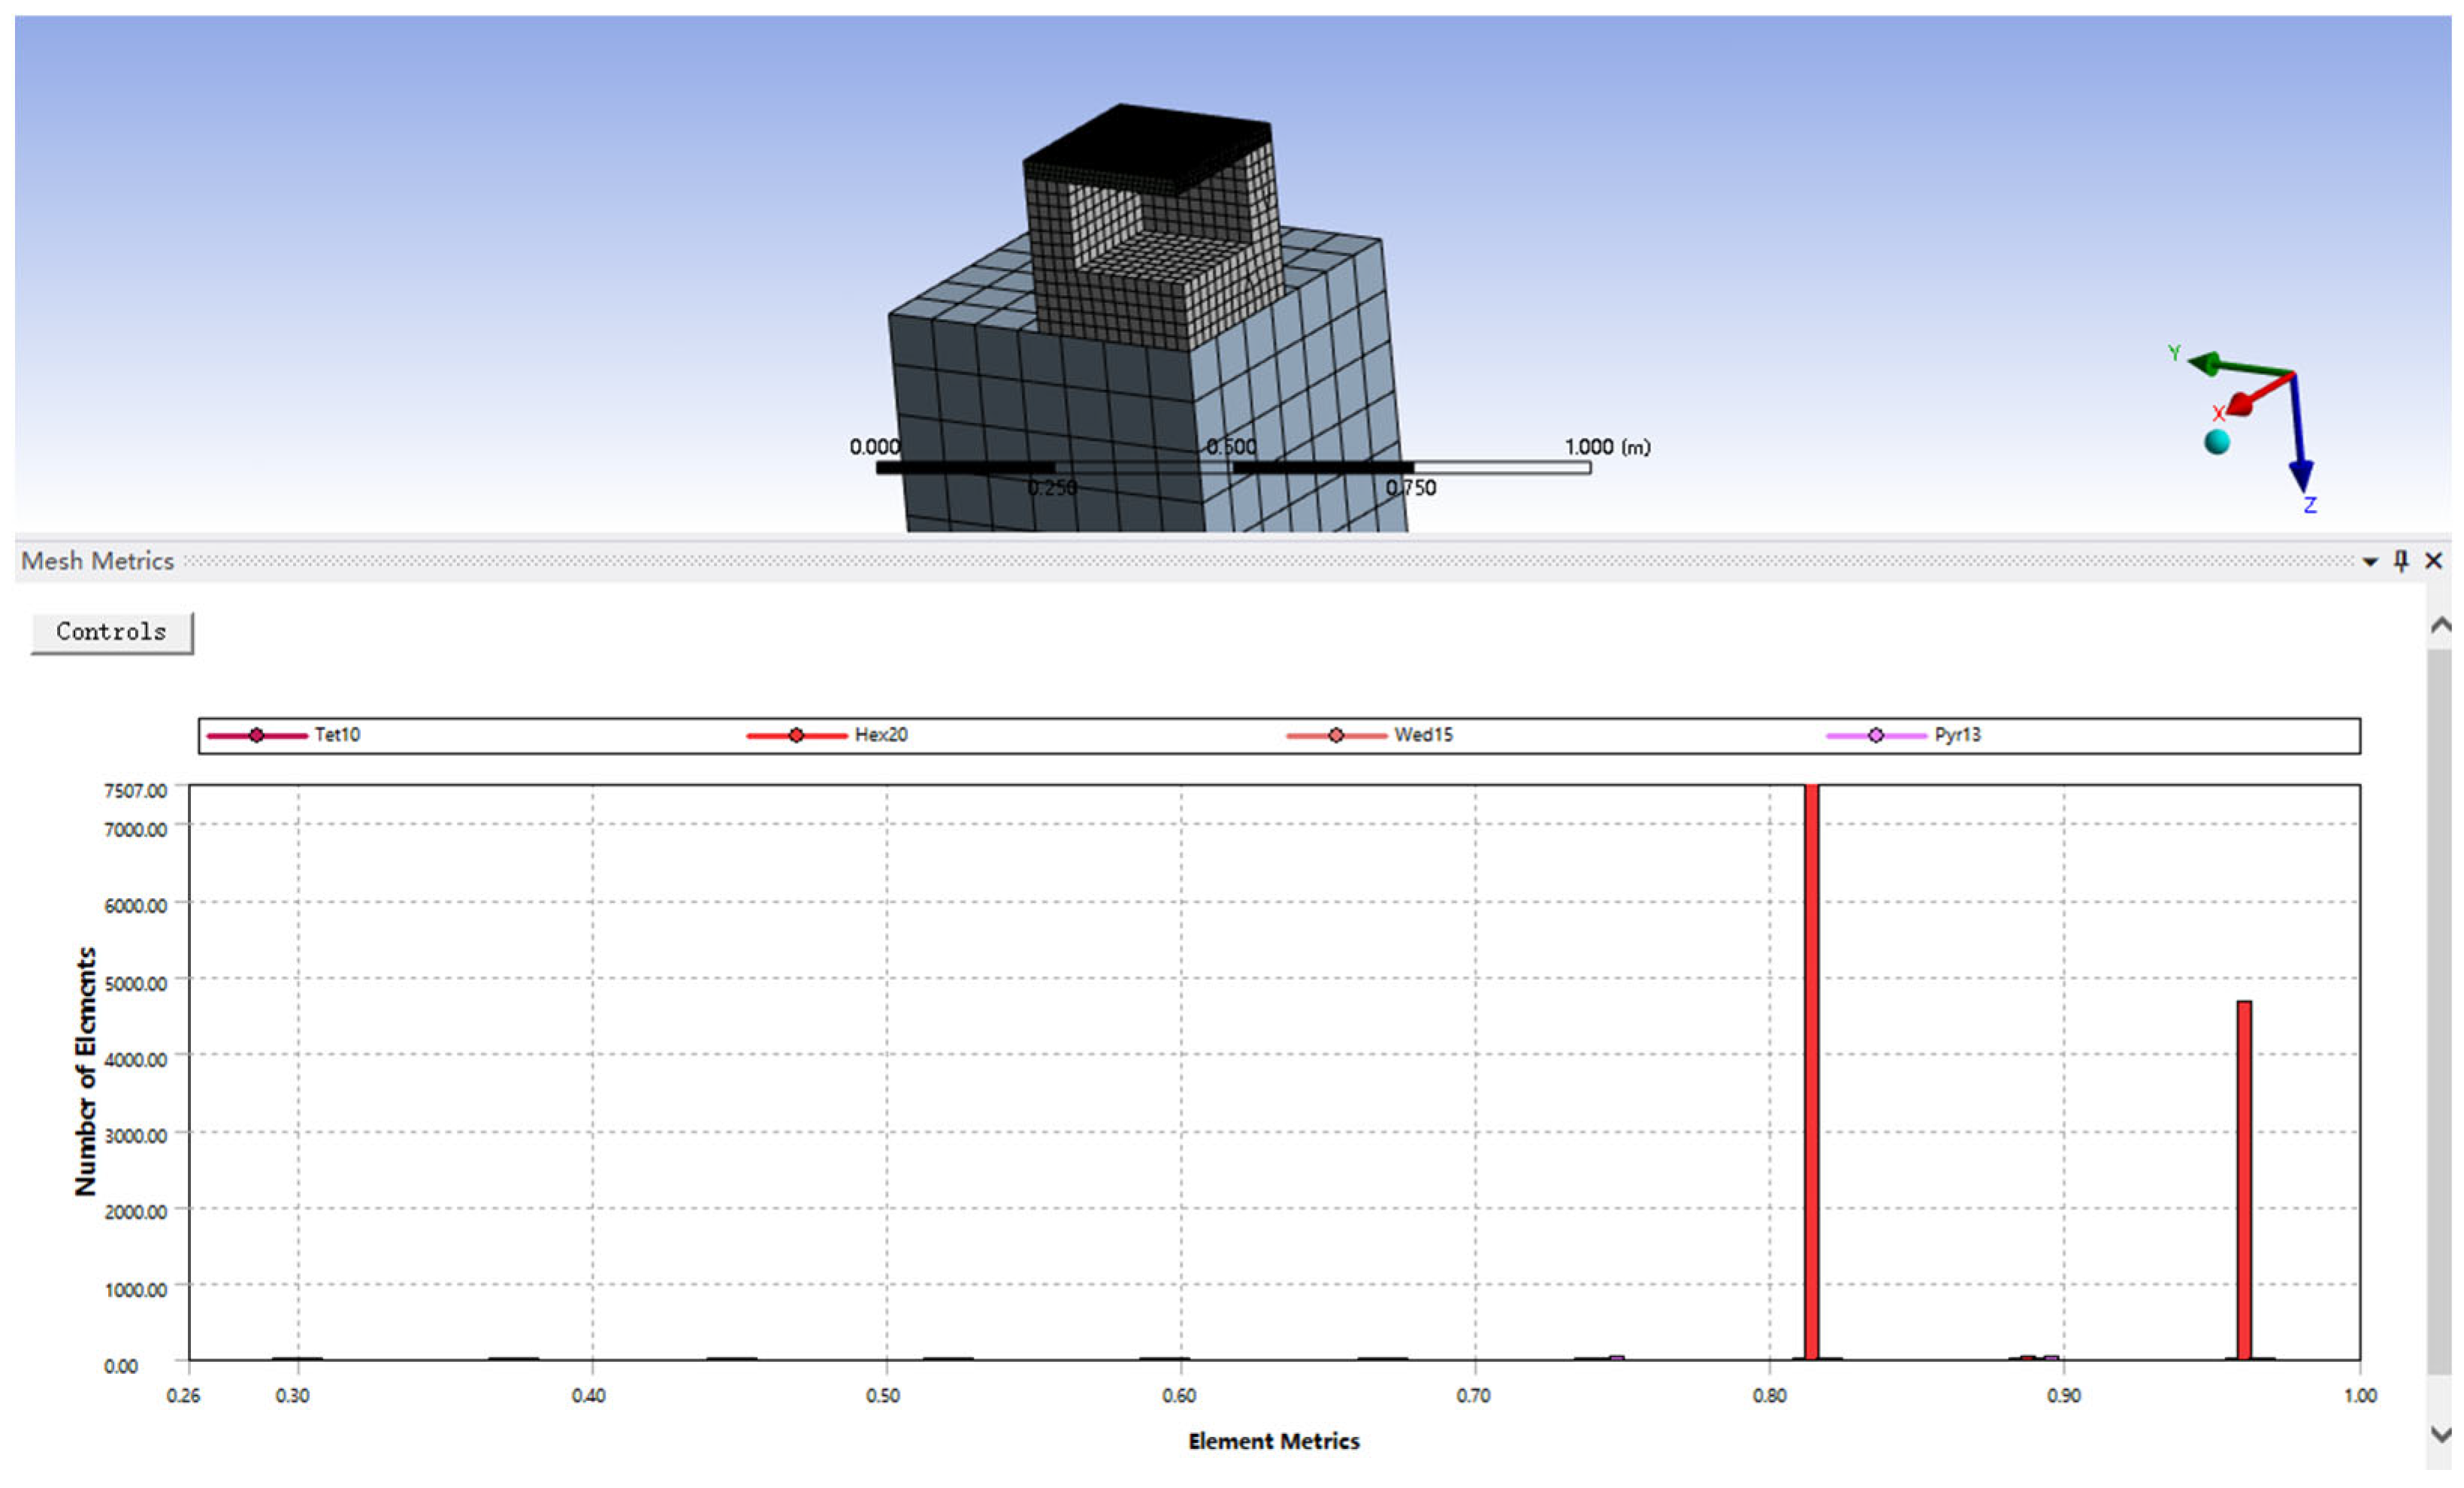Toggle Hex20 legend series marker
The width and height of the screenshot is (2464, 1488).
[796, 735]
